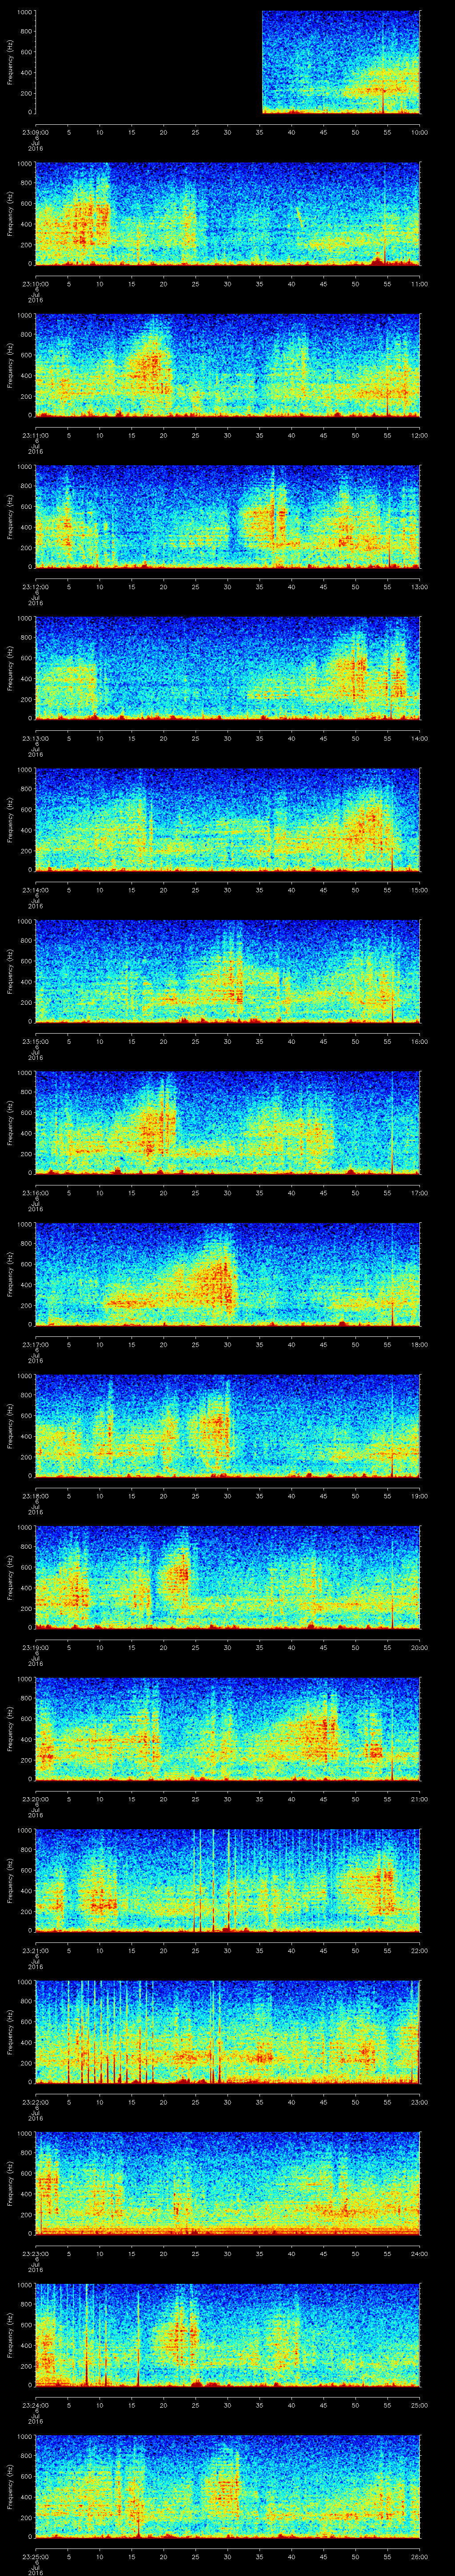Click the 23:20:00 start time label
Image resolution: width=455 pixels, height=2576 pixels.
(x=36, y=1799)
